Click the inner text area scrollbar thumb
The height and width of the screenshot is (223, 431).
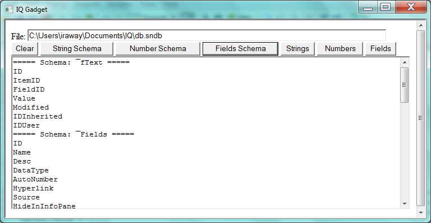coord(404,85)
